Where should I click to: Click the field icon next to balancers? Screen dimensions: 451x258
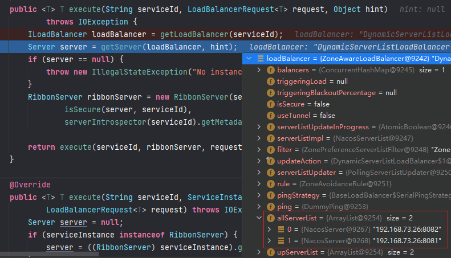[x=270, y=70]
